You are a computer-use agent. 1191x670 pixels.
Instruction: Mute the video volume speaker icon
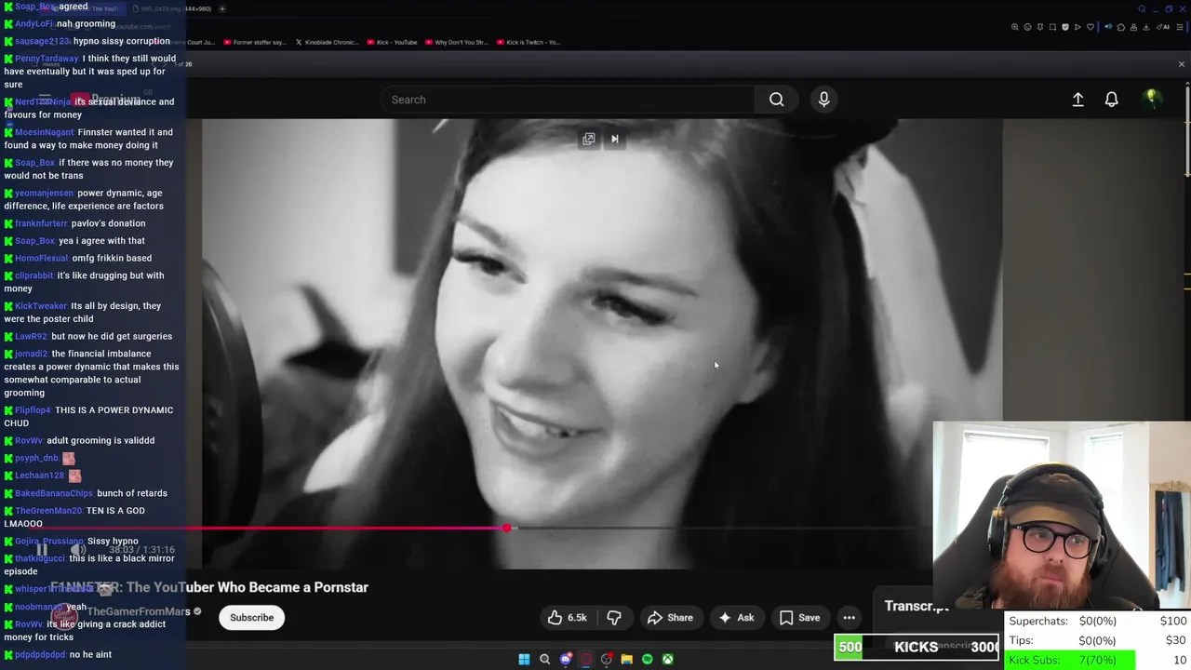(x=79, y=550)
